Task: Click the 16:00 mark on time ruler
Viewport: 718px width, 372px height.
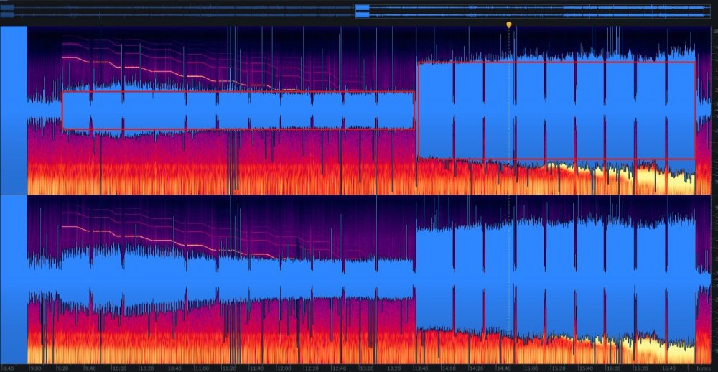Action: [615, 368]
